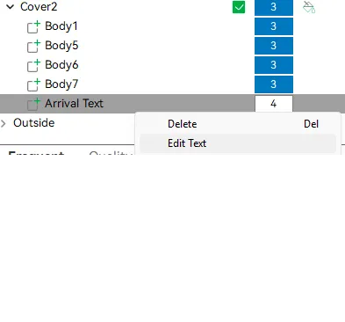Click the Body6 object icon
345x322 pixels.
pyautogui.click(x=33, y=65)
